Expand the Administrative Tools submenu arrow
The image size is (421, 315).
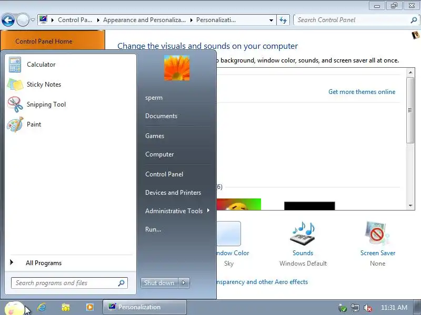(208, 211)
